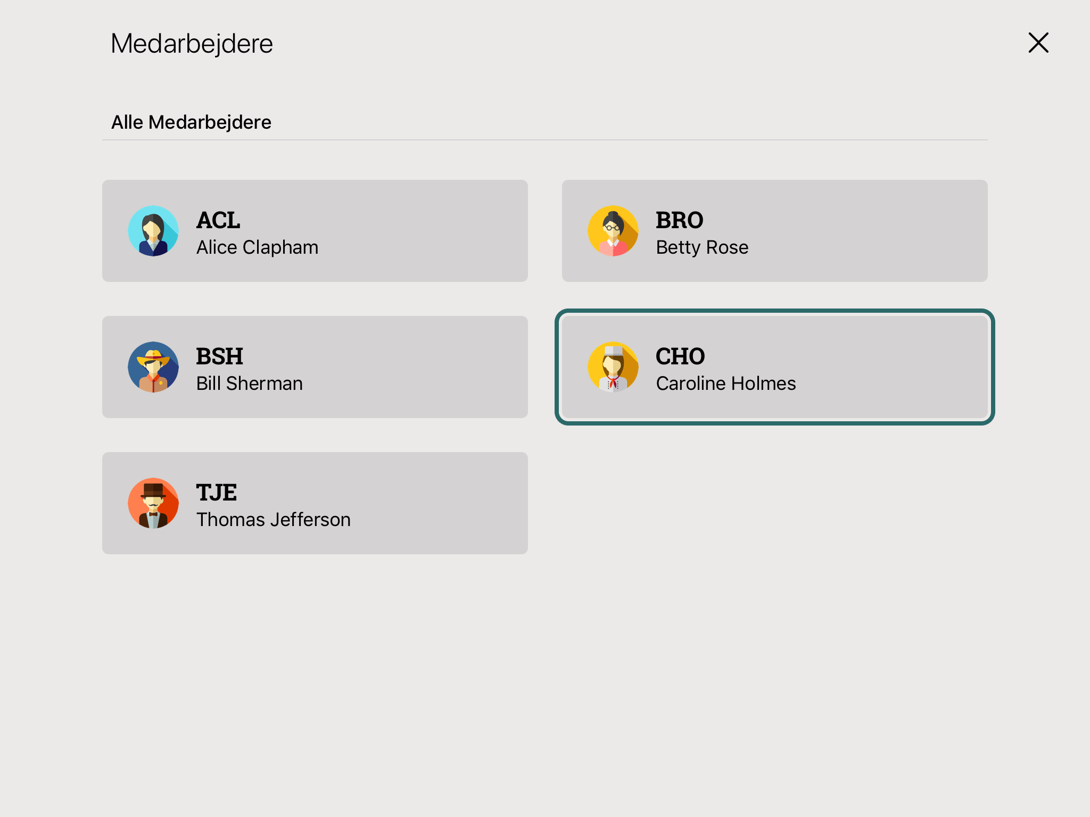Click the ACL initials label
1090x817 pixels.
pyautogui.click(x=218, y=220)
